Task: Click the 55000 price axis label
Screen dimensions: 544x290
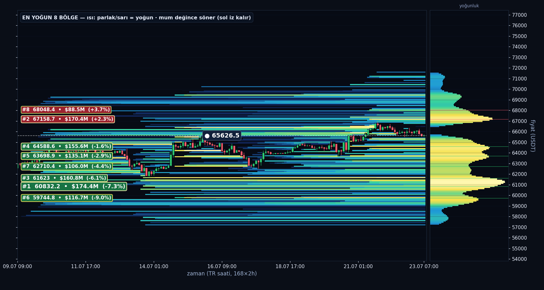Action: [x=519, y=248]
